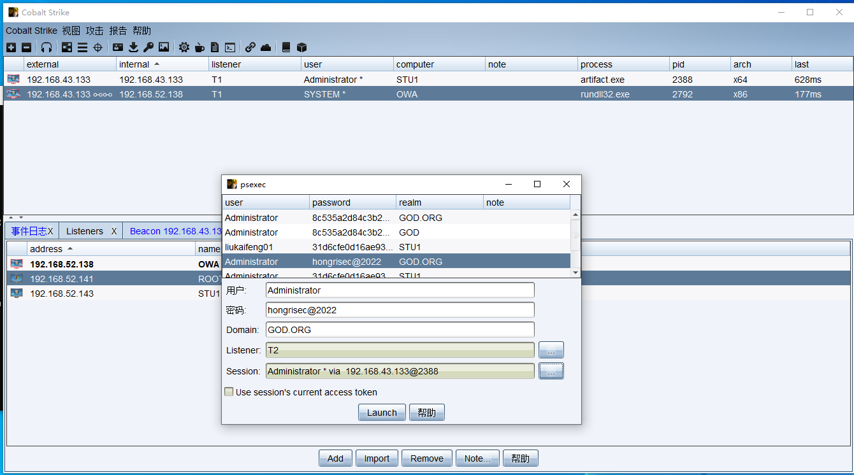This screenshot has width=854, height=475.
Task: Enable "Use session's current access token" checkbox
Action: coord(229,392)
